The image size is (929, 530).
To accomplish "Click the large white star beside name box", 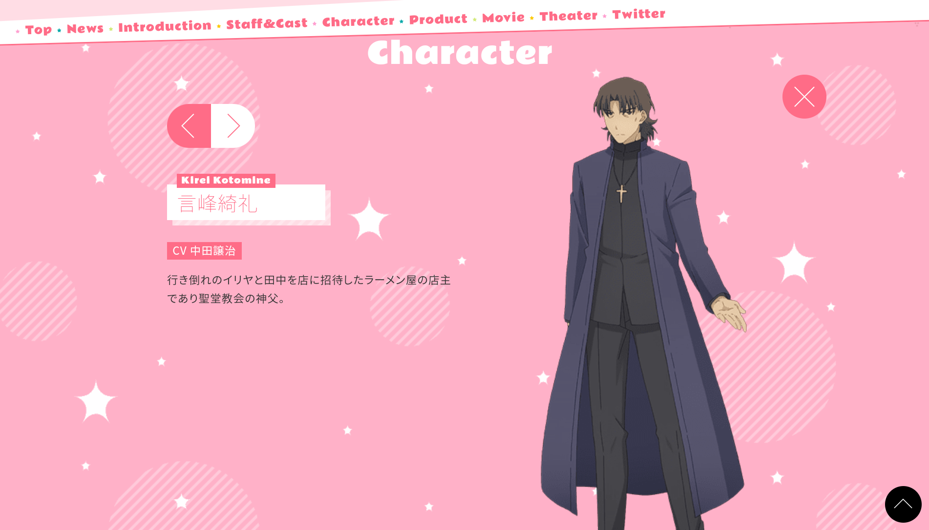I will tap(369, 219).
